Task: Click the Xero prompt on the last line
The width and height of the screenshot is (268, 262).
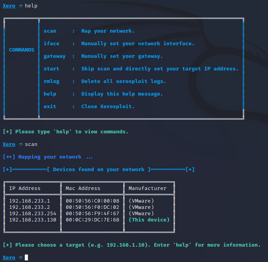Action: (x=9, y=258)
